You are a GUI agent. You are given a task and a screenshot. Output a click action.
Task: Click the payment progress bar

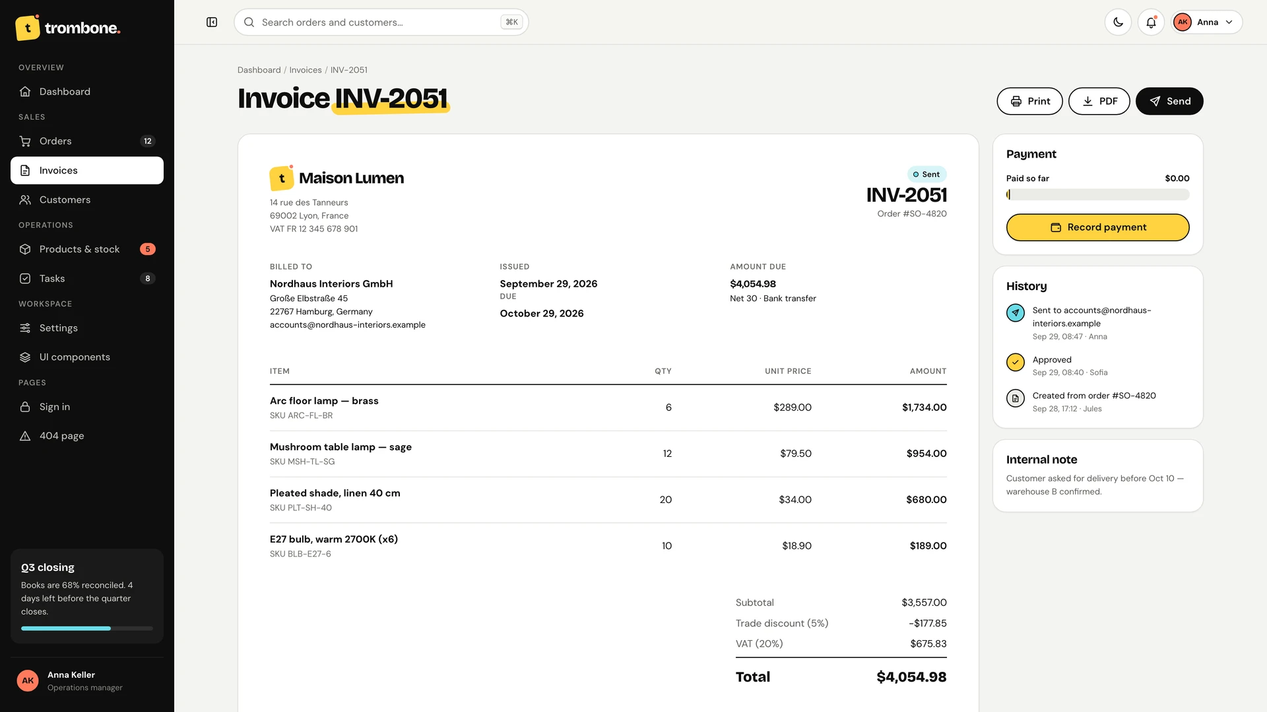1098,194
